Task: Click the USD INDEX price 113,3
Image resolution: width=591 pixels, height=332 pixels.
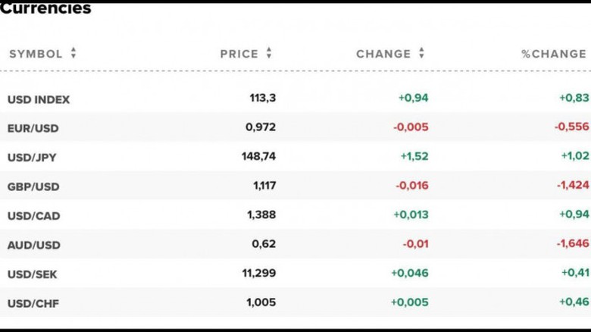Action: coord(262,98)
